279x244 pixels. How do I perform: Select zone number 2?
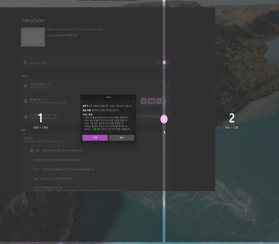[x=232, y=118]
